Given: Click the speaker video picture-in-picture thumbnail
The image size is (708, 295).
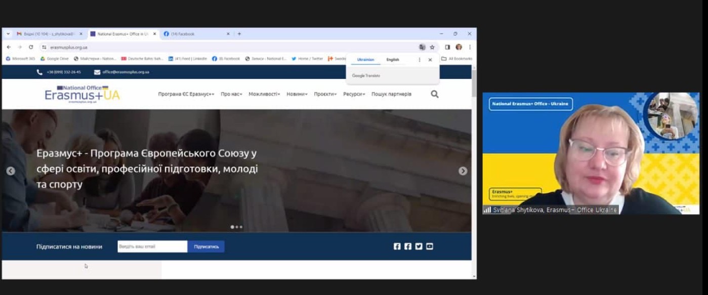Looking at the screenshot, I should [671, 116].
